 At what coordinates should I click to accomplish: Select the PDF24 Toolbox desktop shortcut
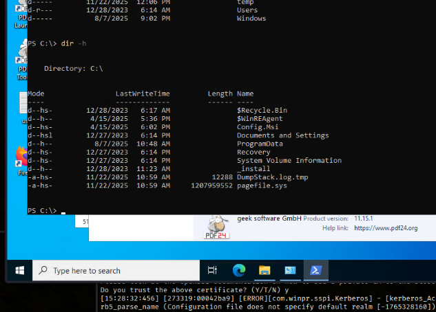click(x=21, y=60)
